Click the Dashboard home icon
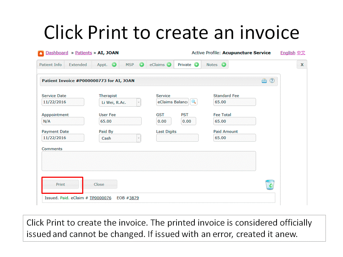343x257 pixels. (41, 53)
